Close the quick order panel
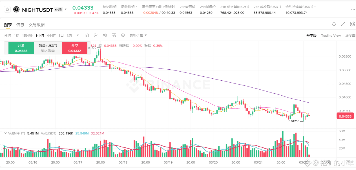The image size is (356, 170). click(89, 48)
